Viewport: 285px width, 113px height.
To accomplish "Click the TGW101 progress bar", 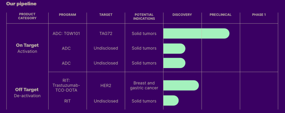I will pos(196,34).
